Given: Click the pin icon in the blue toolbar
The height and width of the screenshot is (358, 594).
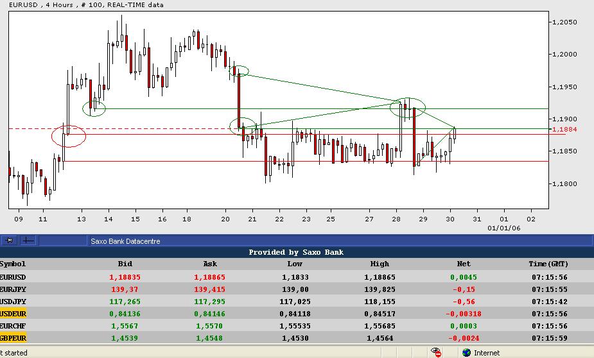Looking at the screenshot, I should [x=10, y=241].
